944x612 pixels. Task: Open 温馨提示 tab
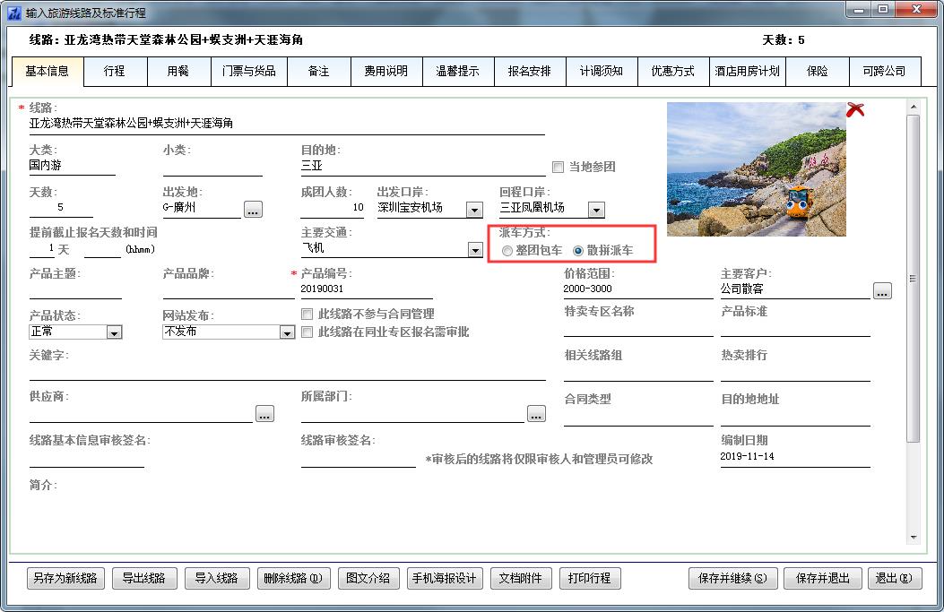tap(457, 71)
